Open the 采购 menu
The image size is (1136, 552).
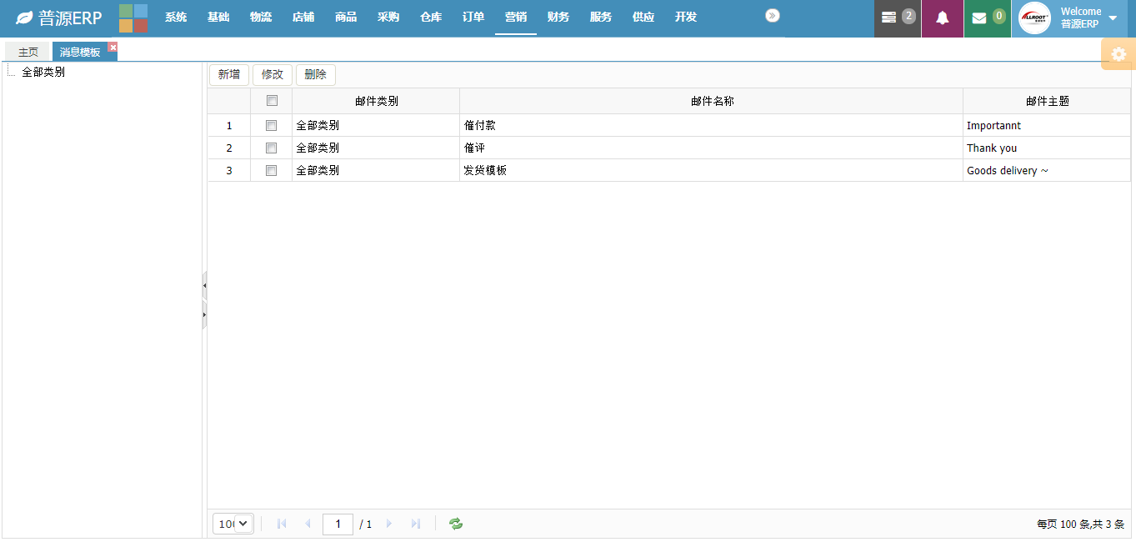[x=388, y=18]
